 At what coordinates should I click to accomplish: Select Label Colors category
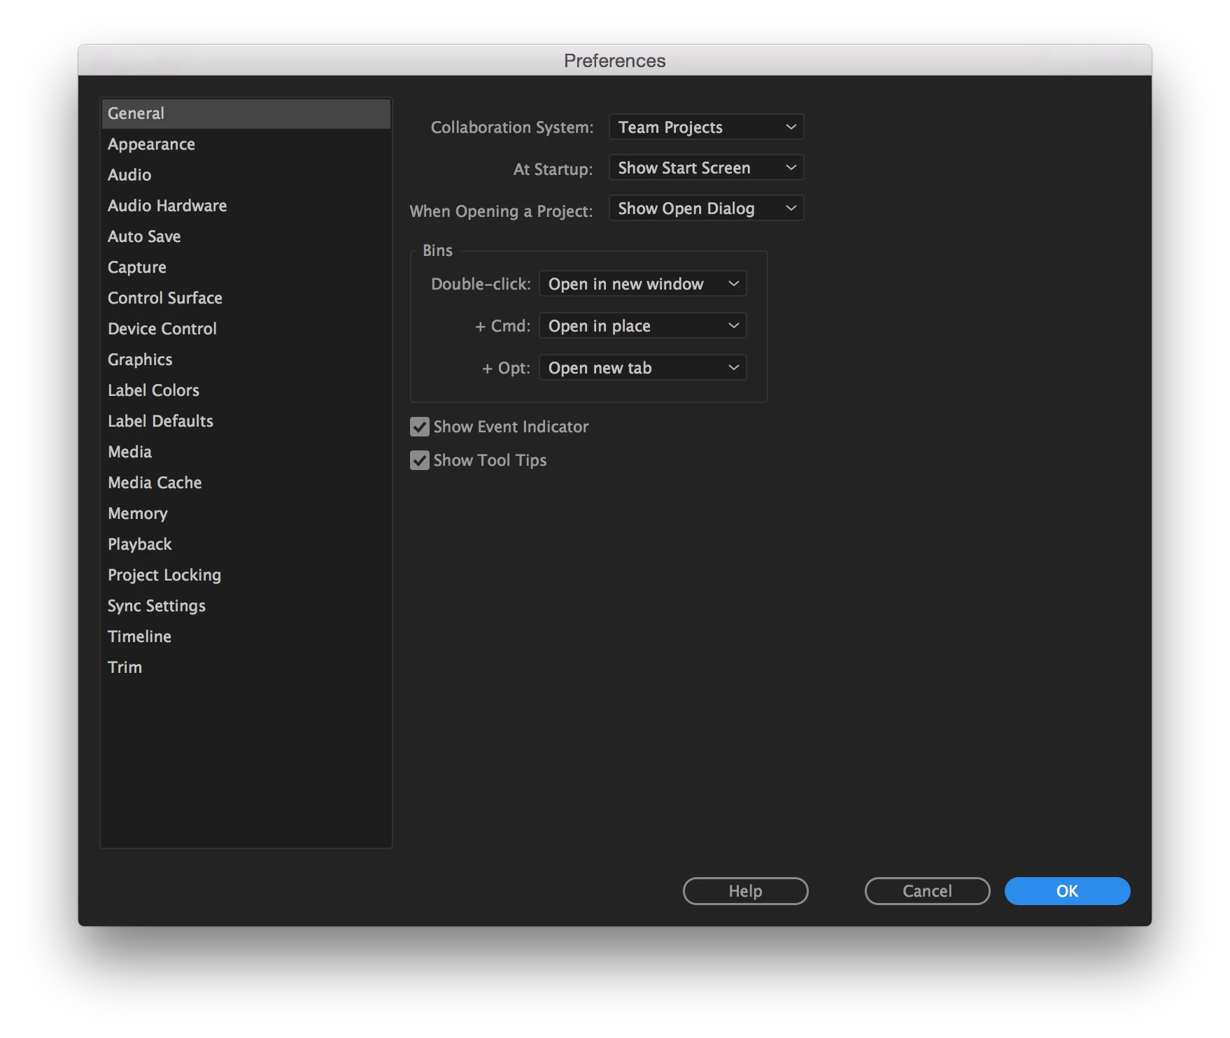[x=246, y=390]
